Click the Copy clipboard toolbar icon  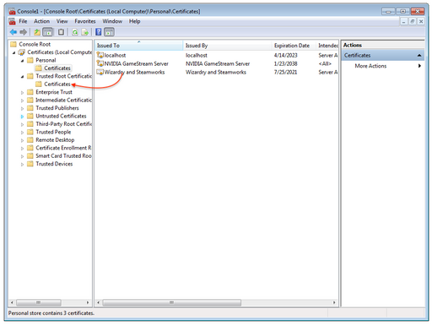(61, 32)
